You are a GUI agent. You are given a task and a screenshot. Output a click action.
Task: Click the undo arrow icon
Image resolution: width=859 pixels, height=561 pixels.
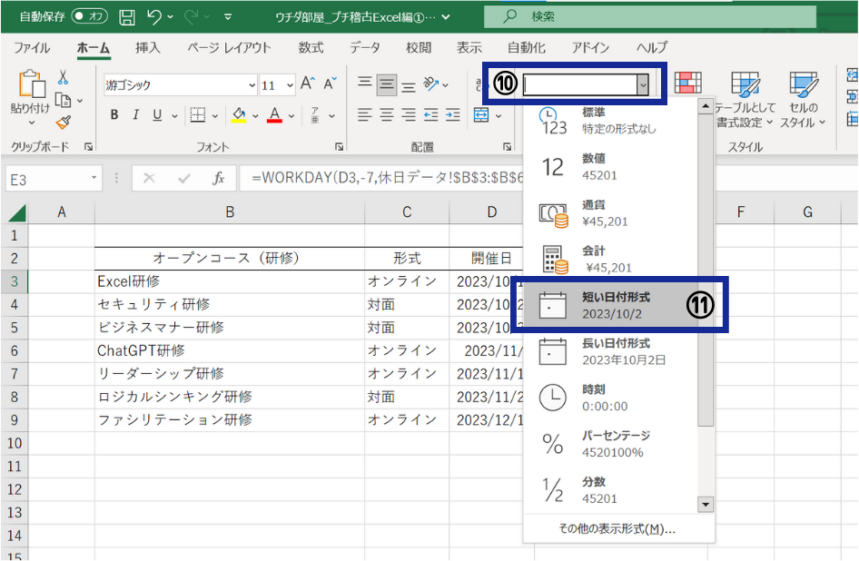pos(153,16)
